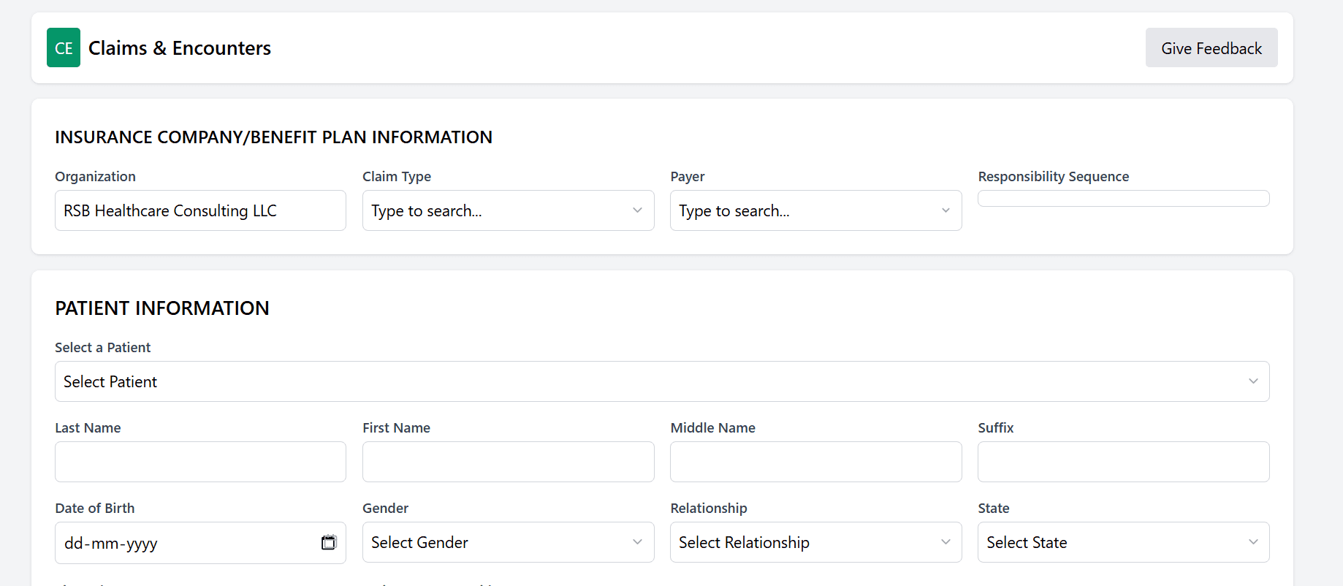1343x586 pixels.
Task: Click the Suffix input field
Action: pyautogui.click(x=1123, y=462)
